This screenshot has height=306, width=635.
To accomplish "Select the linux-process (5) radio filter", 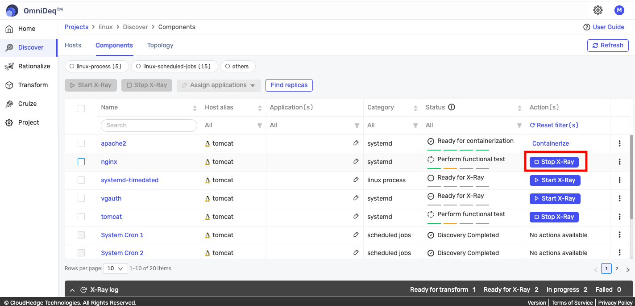I will click(x=97, y=67).
